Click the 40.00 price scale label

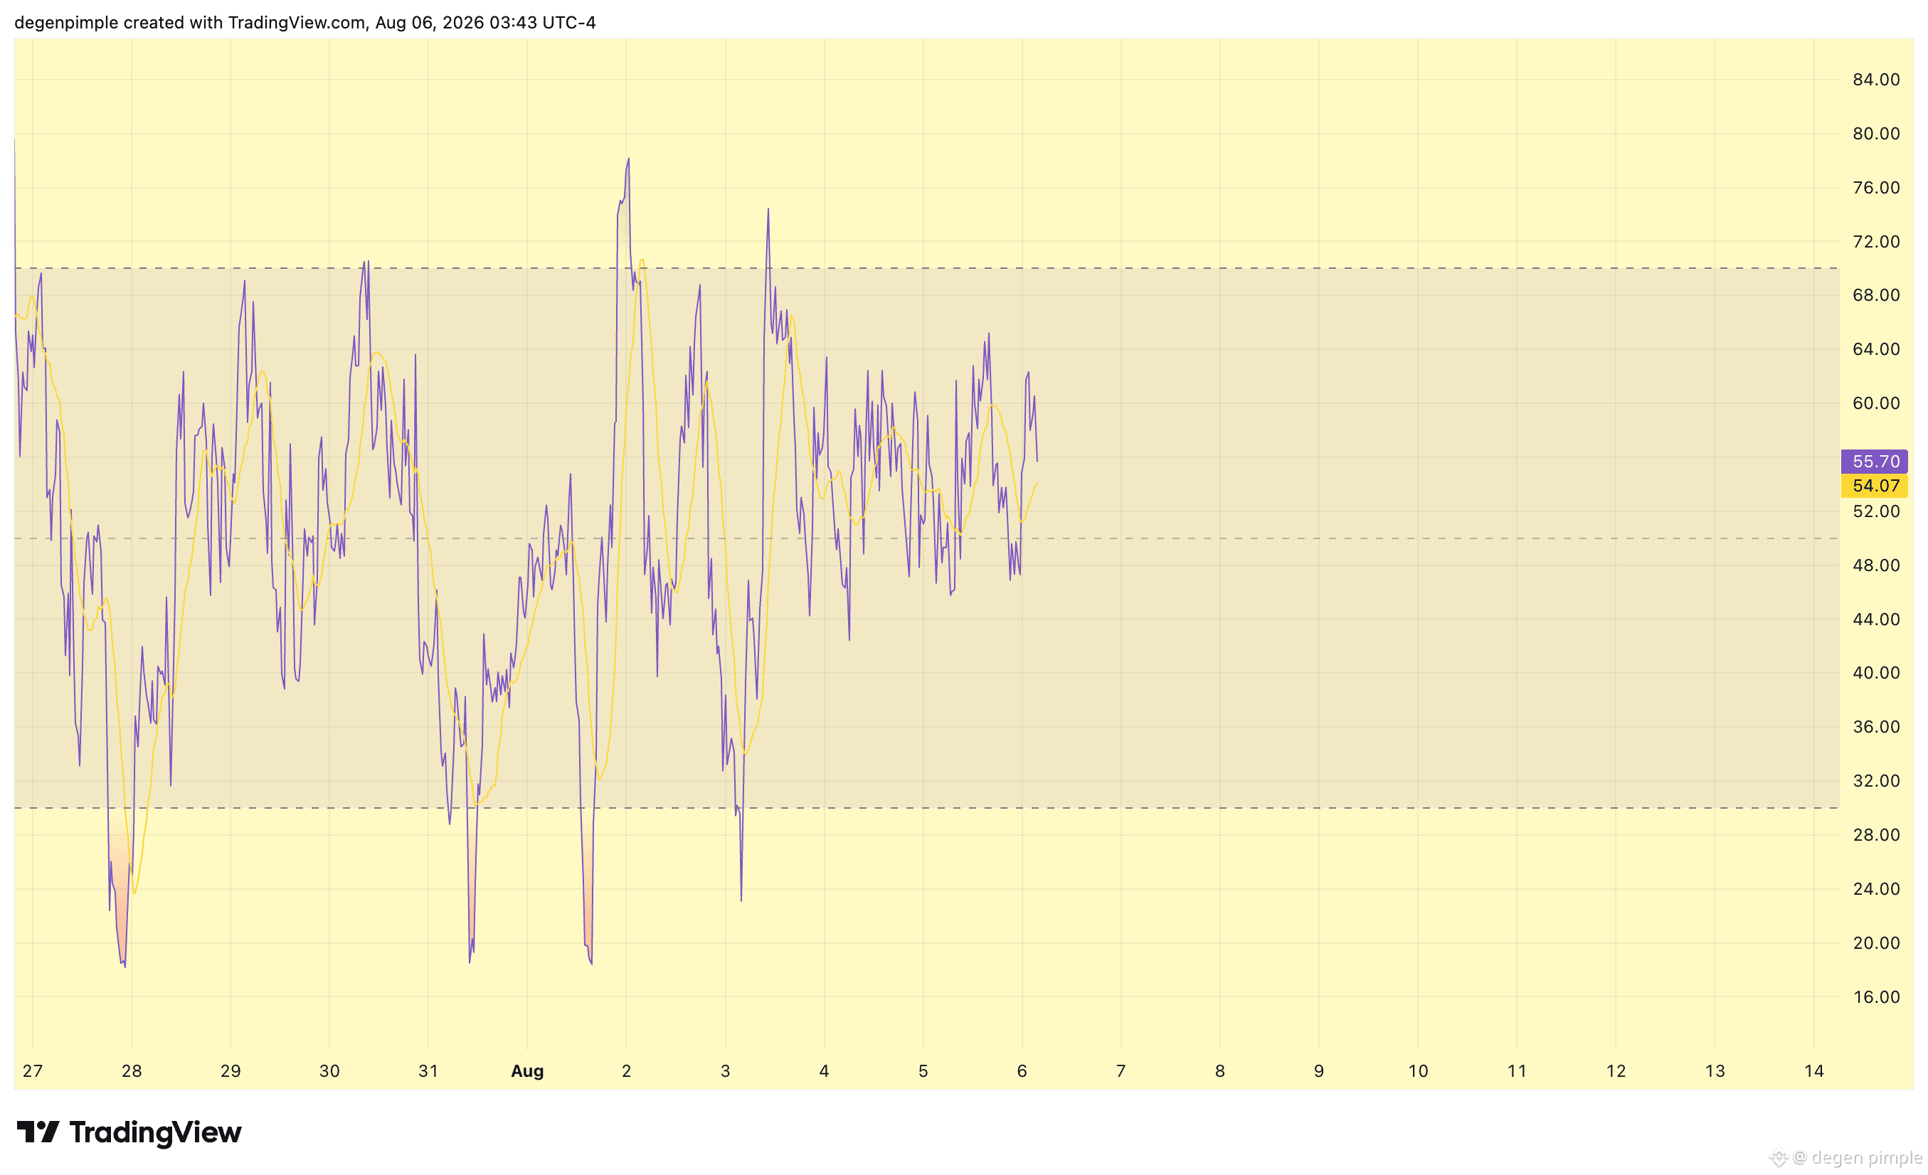tap(1876, 673)
